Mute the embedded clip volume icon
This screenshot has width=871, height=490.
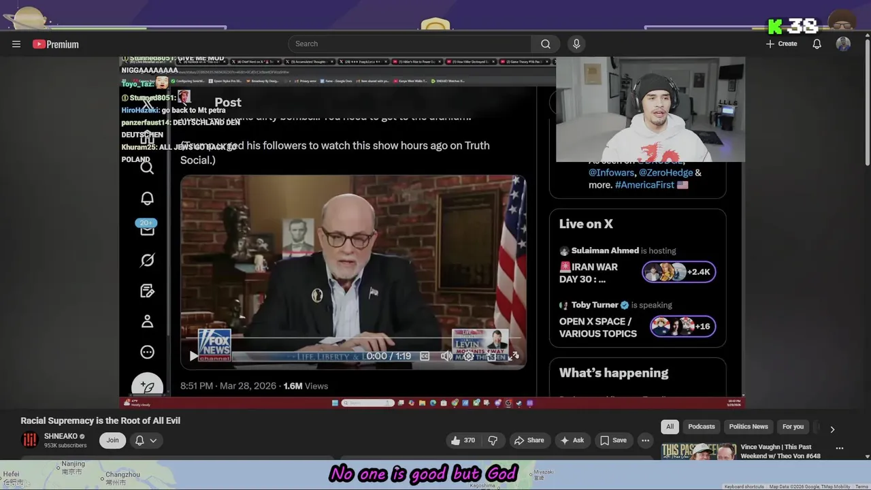pos(446,356)
